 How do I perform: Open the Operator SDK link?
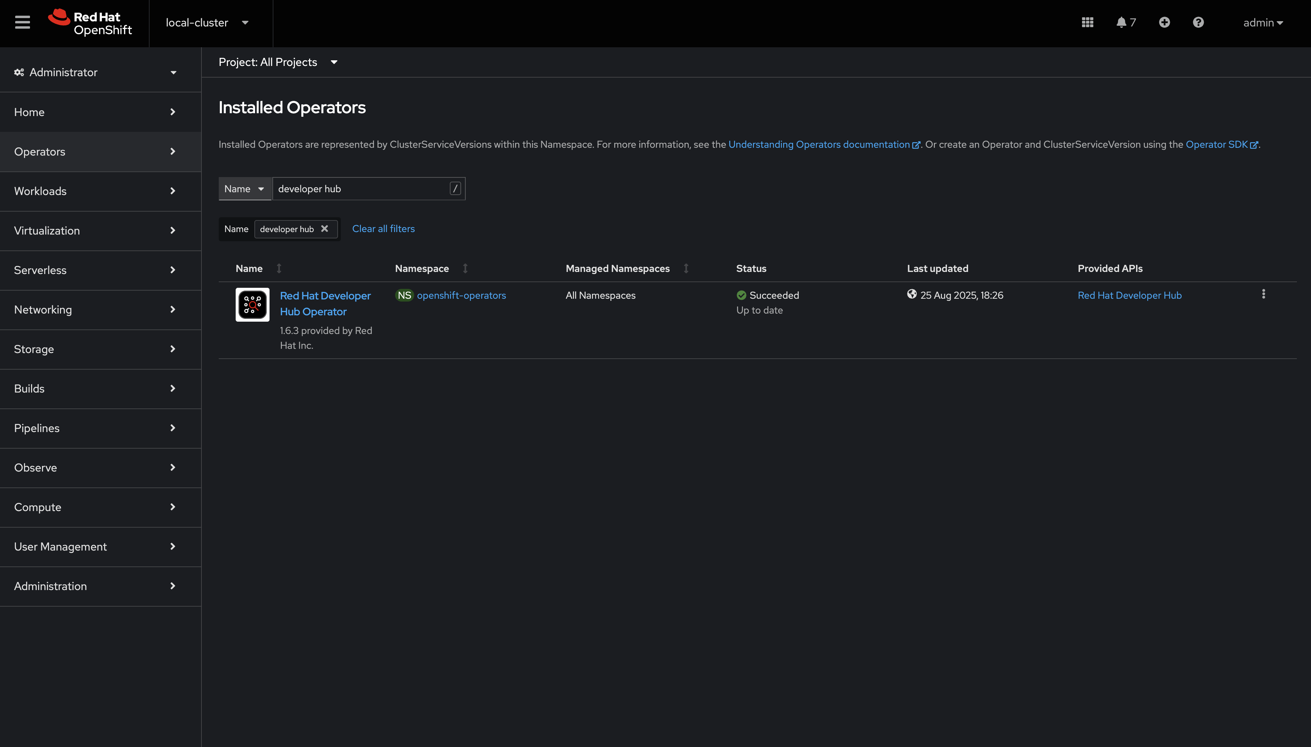tap(1221, 145)
